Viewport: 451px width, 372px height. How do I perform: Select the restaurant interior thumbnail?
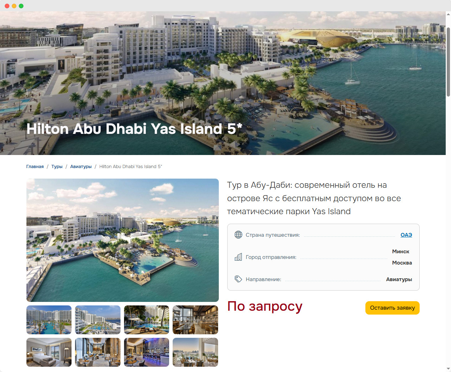click(196, 320)
